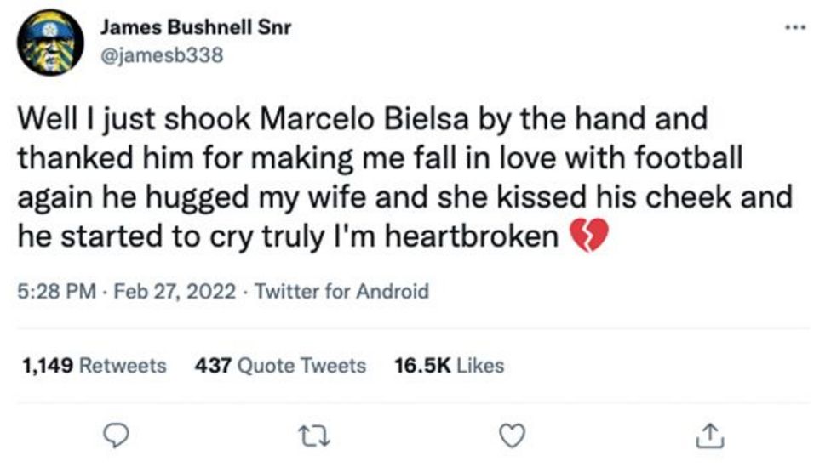Open the share tweet icon
831x467 pixels.
coord(708,436)
